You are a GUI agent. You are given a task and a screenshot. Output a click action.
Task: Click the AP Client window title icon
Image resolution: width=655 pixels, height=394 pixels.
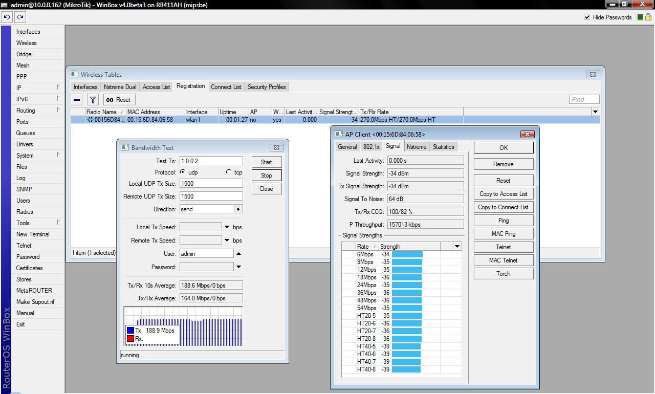(x=339, y=134)
